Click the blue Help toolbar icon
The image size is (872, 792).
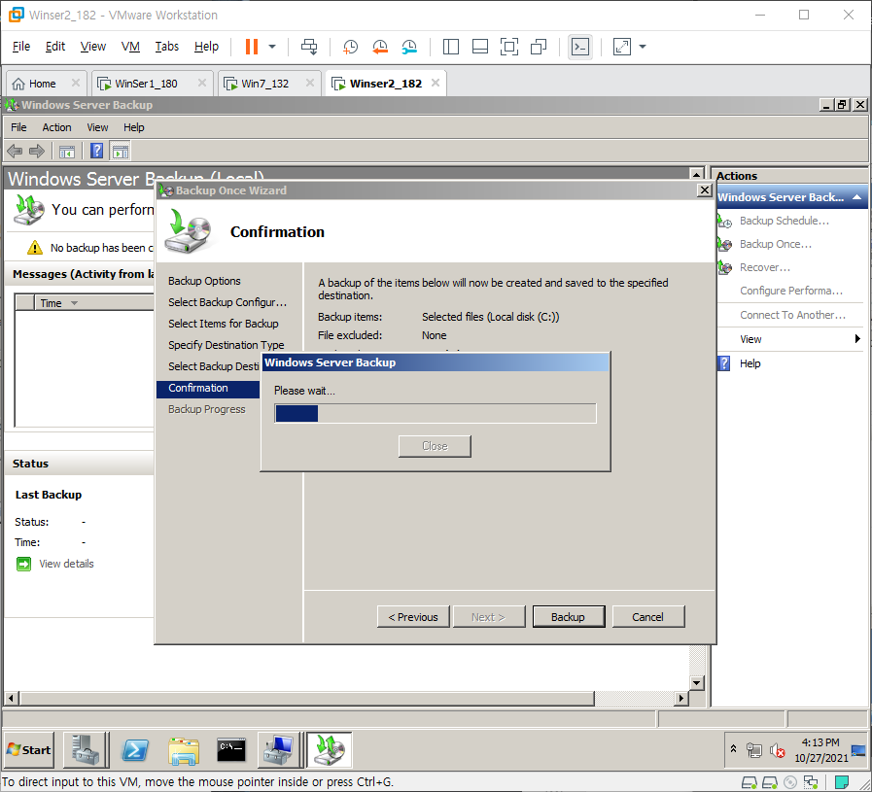click(97, 151)
